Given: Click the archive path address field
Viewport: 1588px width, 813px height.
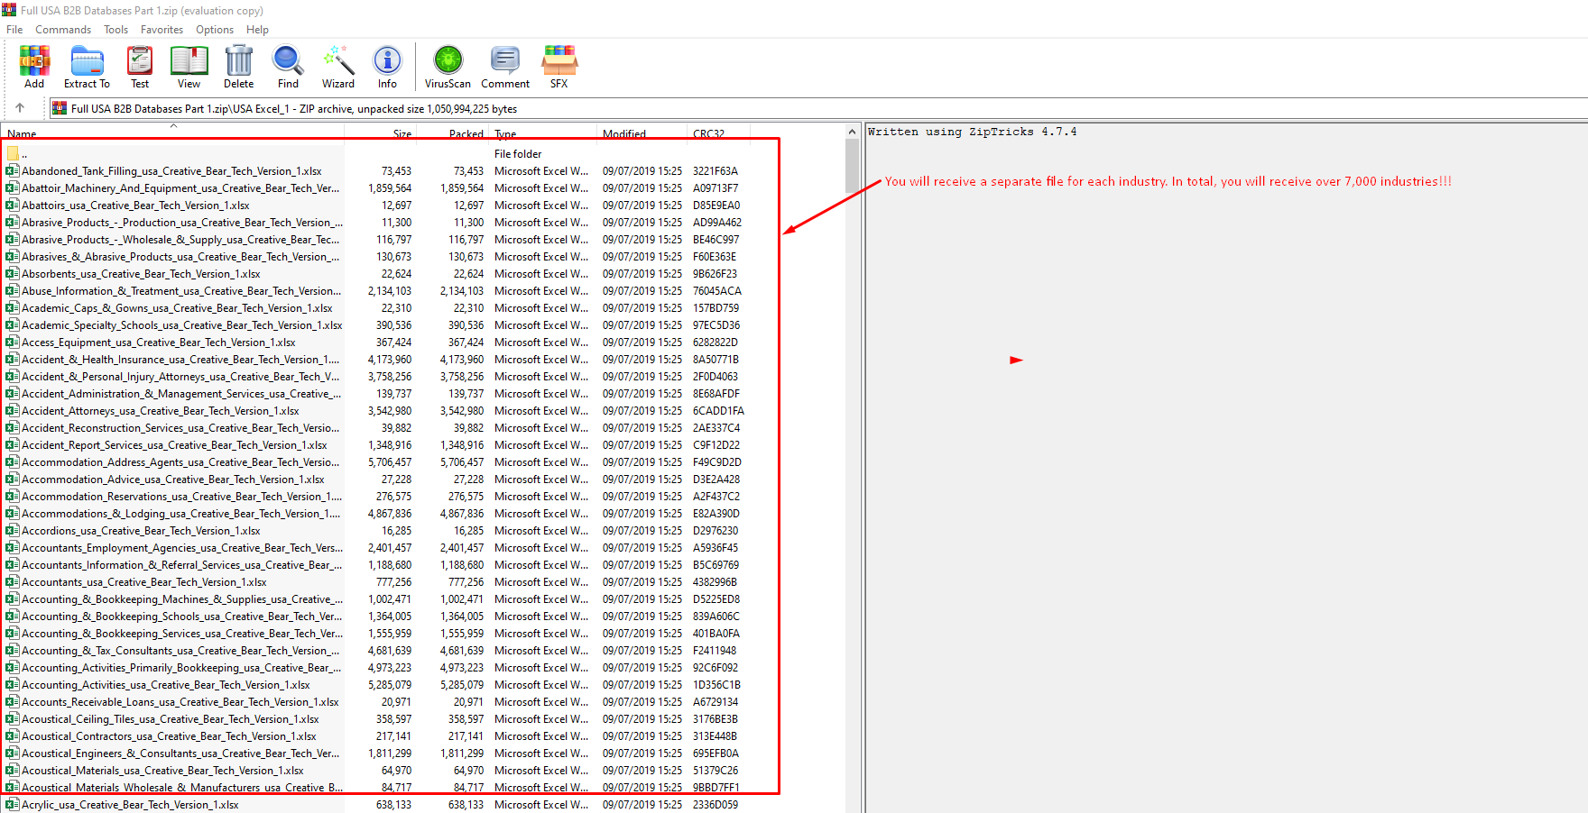Looking at the screenshot, I should tap(817, 108).
